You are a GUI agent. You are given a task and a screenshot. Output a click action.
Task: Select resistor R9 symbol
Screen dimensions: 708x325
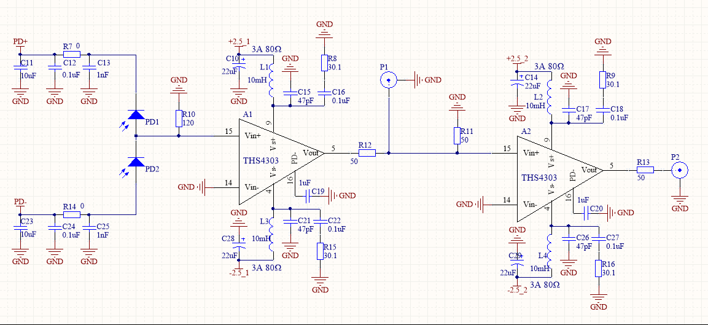click(602, 80)
